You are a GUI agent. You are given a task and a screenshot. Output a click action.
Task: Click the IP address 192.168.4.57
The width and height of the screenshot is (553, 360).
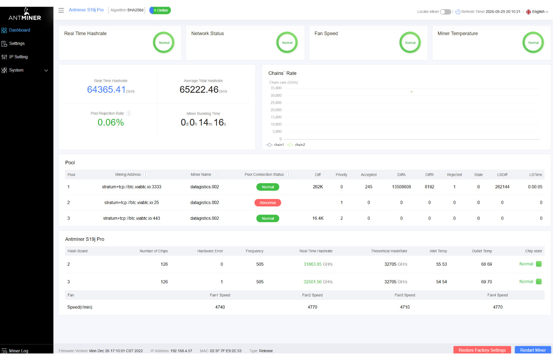coord(181,351)
